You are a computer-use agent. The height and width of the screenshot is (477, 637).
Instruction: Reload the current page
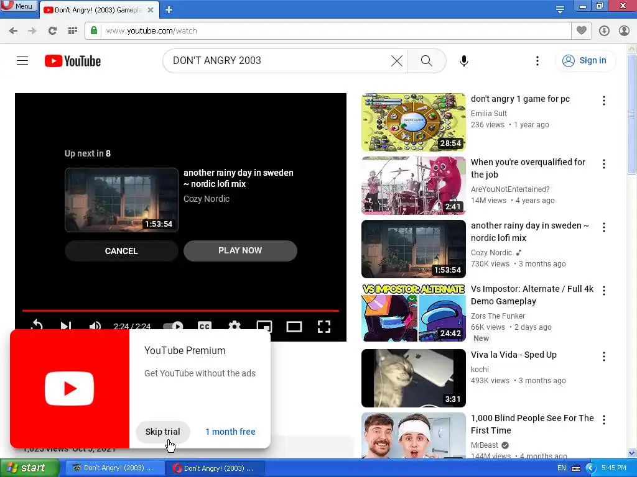pos(52,31)
